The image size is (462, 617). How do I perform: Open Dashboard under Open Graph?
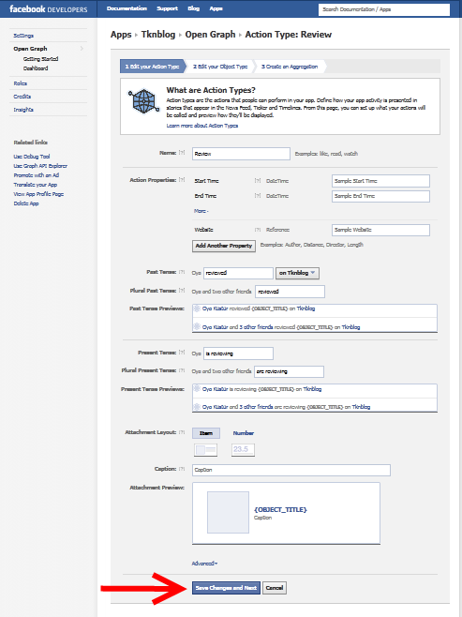36,68
